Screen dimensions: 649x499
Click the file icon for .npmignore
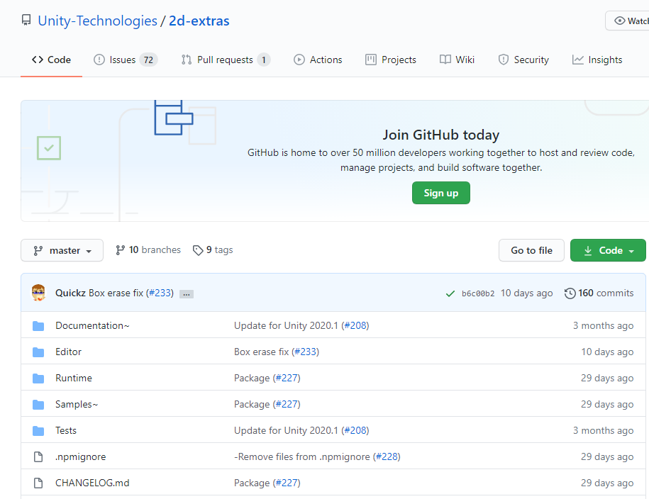[x=38, y=456]
